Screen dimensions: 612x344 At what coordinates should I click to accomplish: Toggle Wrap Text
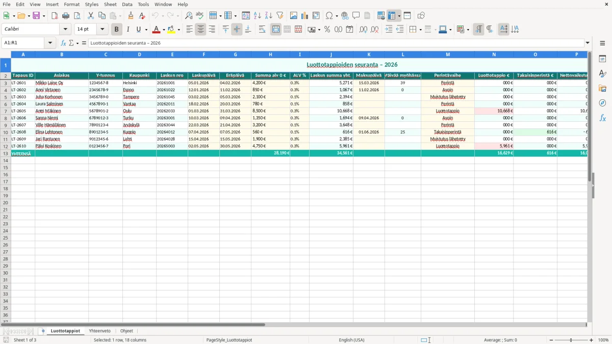coord(262,30)
